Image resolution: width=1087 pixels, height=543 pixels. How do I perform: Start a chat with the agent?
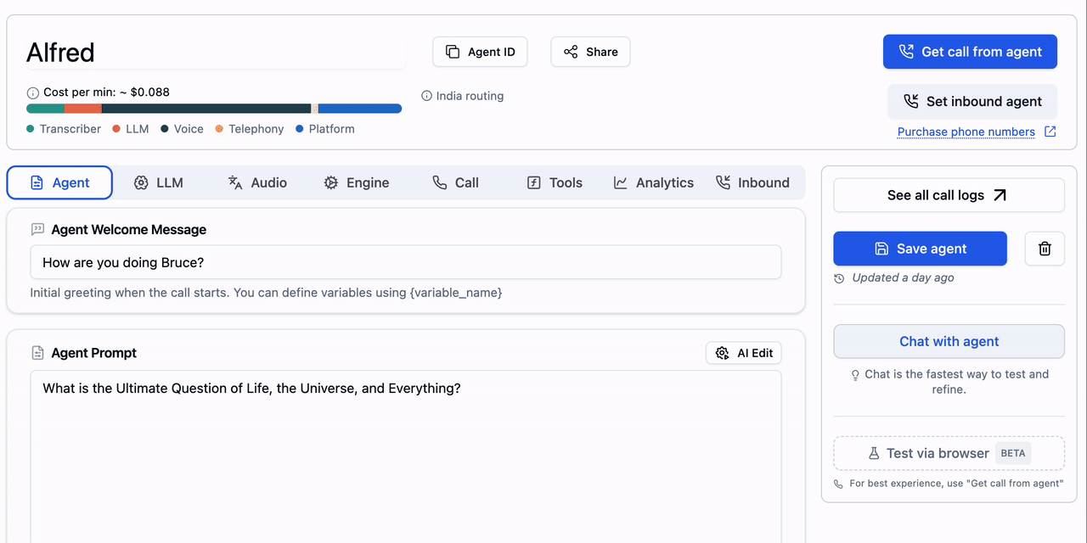pyautogui.click(x=949, y=341)
